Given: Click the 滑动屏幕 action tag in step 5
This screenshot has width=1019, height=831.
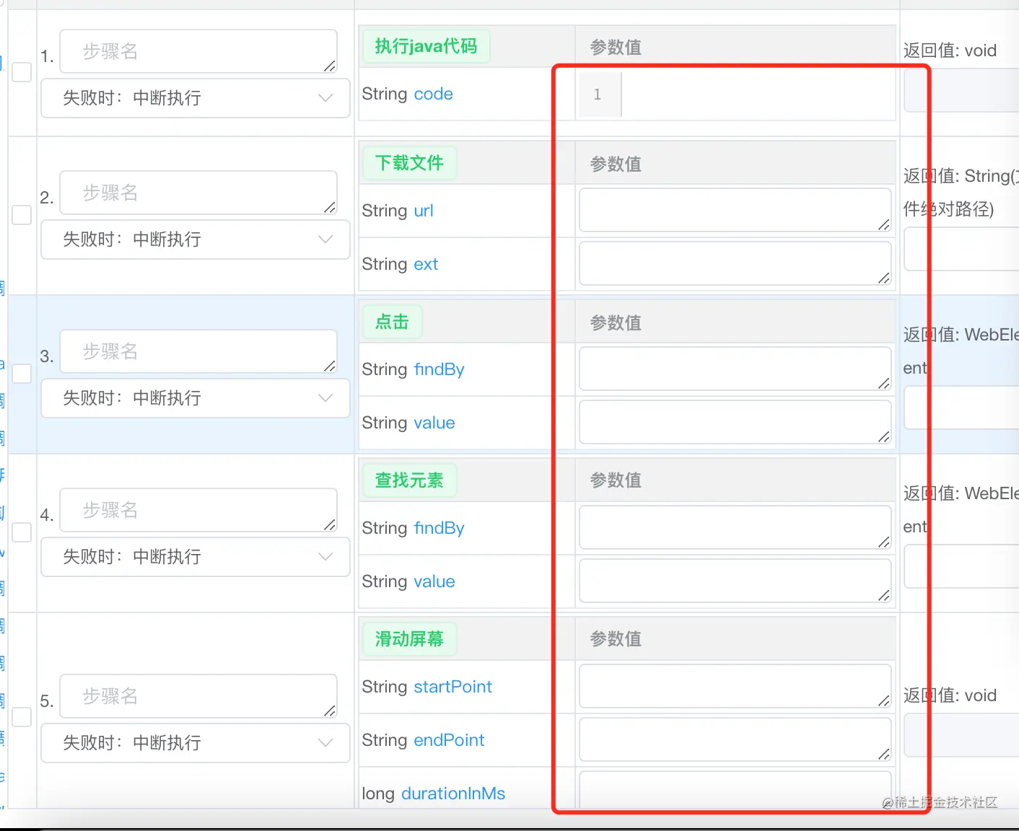Looking at the screenshot, I should 409,638.
